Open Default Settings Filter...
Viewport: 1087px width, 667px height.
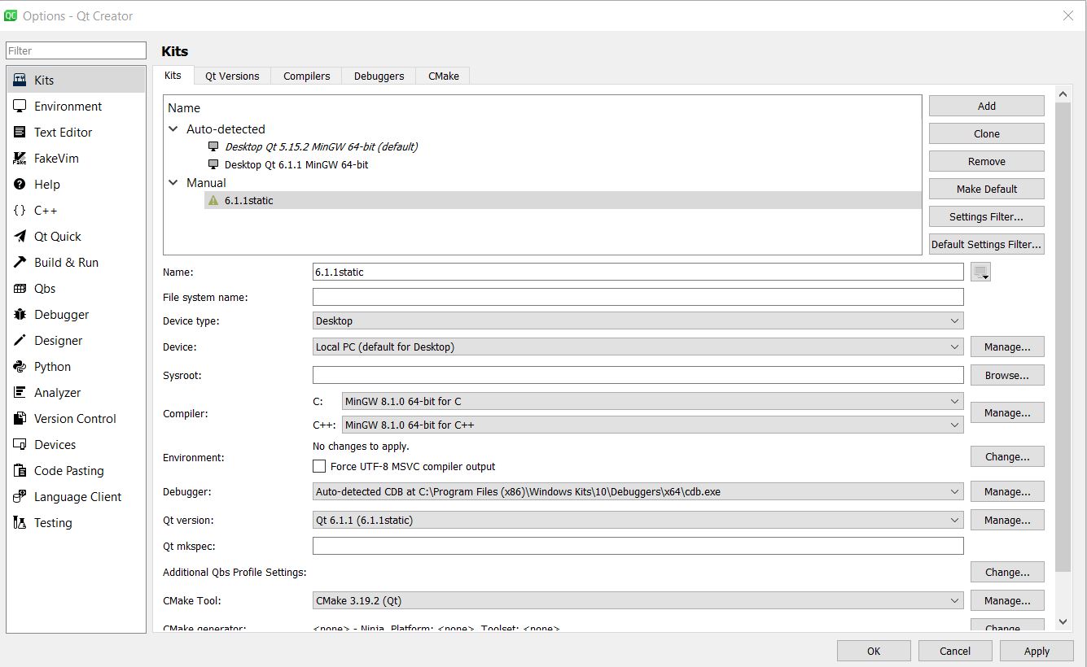987,244
